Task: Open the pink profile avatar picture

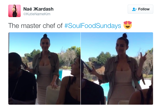Action: [15, 11]
